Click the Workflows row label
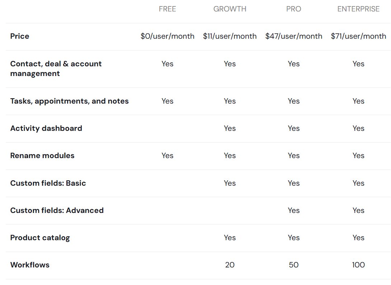 (30, 265)
